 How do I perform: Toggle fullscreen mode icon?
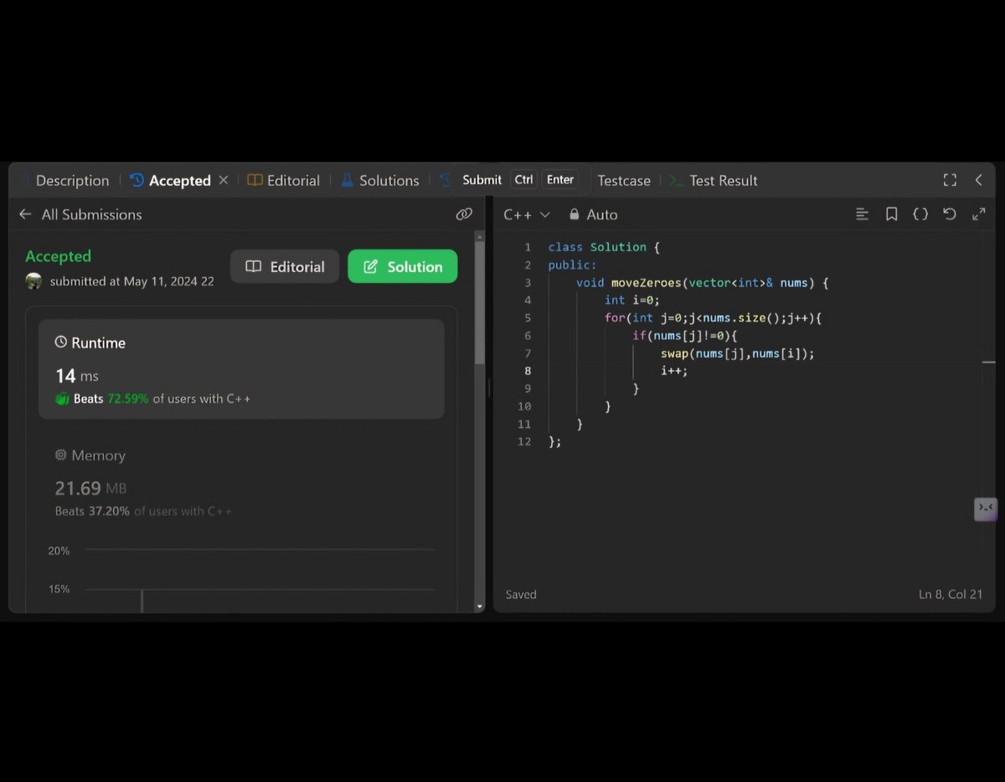950,180
